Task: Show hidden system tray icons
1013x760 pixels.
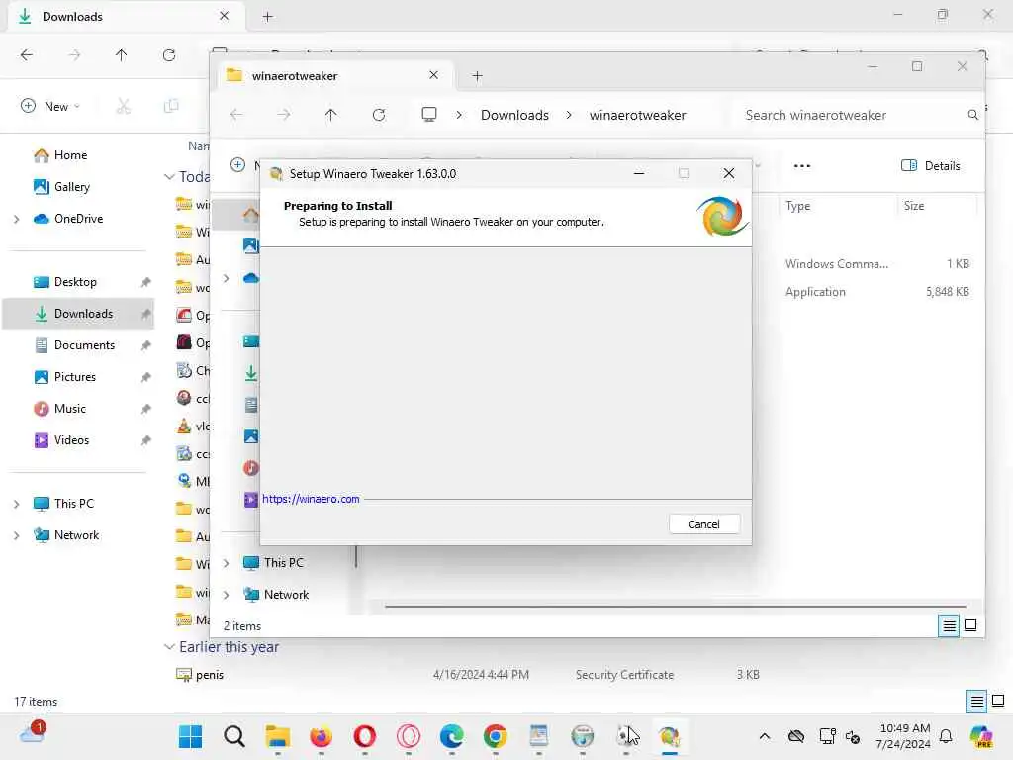Action: pyautogui.click(x=765, y=736)
